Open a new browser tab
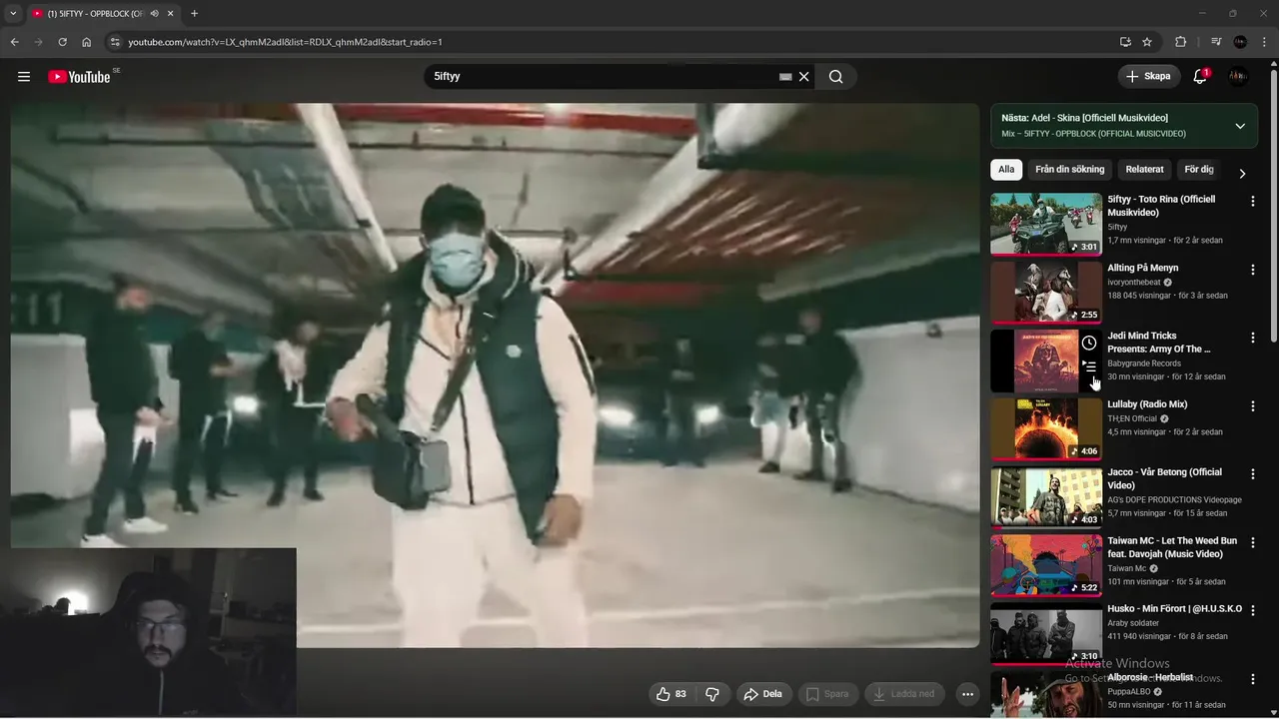The width and height of the screenshot is (1279, 719). pos(194,14)
